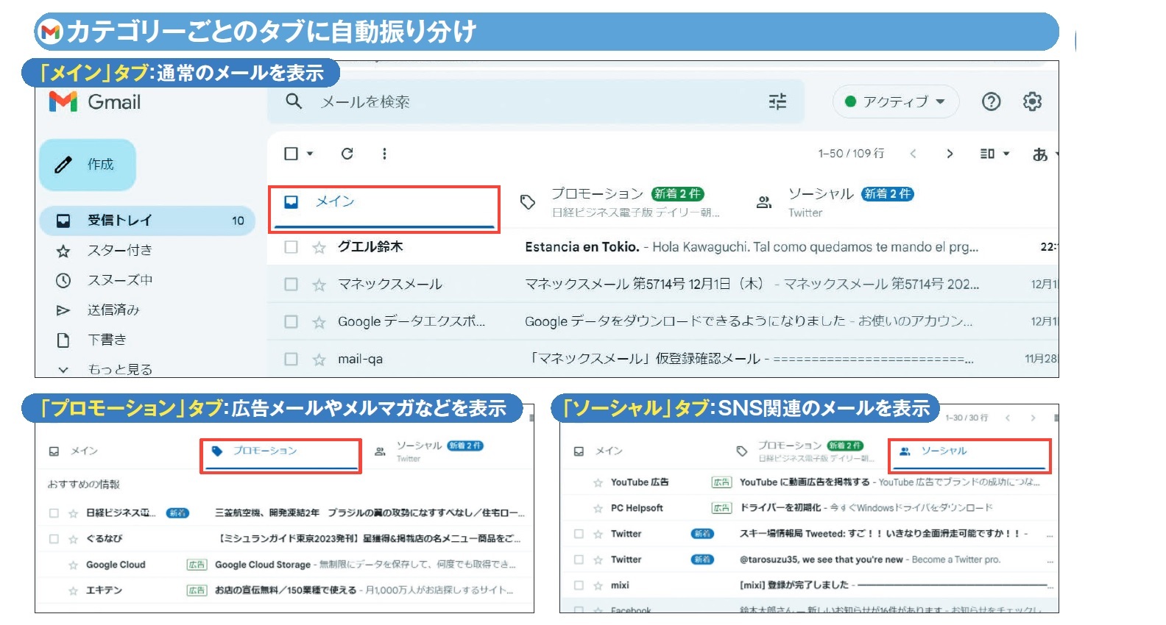
Task: Select プロモーション tab in promotions panel
Action: click(x=280, y=456)
